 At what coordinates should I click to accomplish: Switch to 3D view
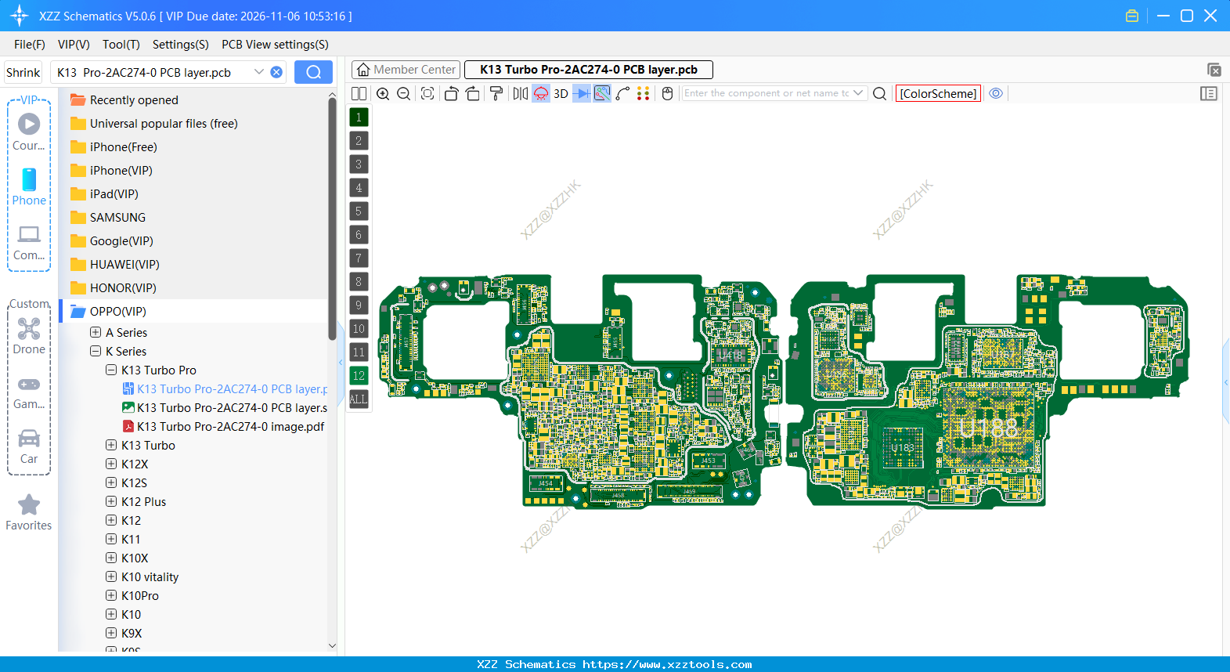pos(561,93)
